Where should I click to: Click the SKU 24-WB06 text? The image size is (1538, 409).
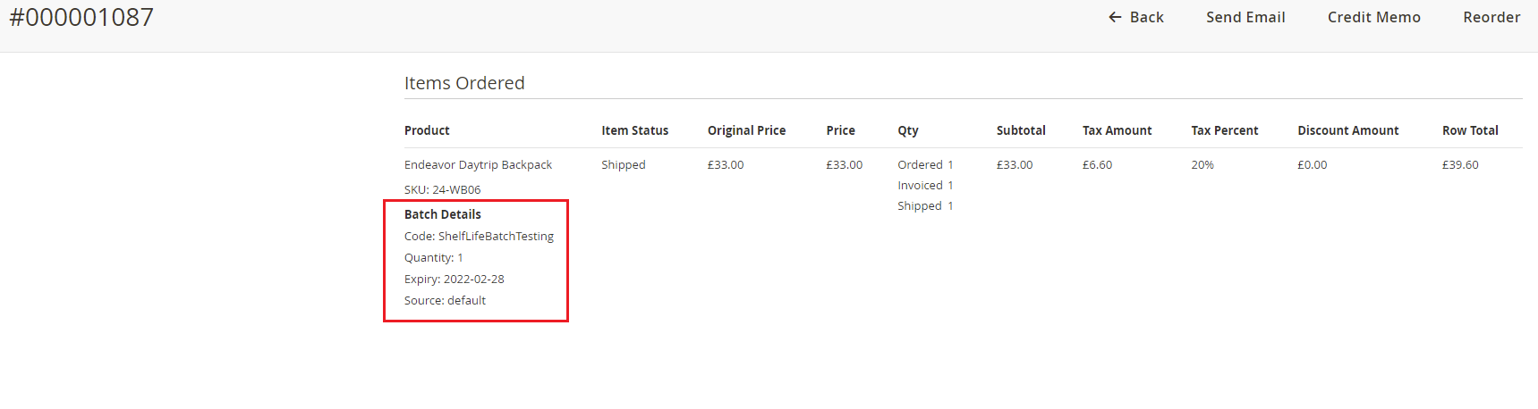pos(442,190)
